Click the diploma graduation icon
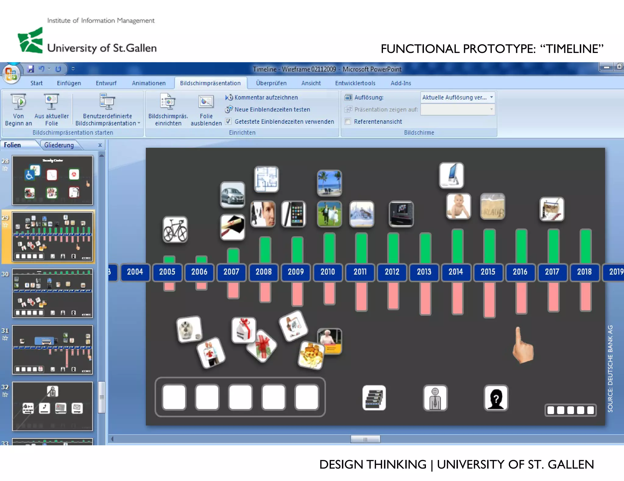Image resolution: width=624 pixels, height=481 pixels. 232,227
